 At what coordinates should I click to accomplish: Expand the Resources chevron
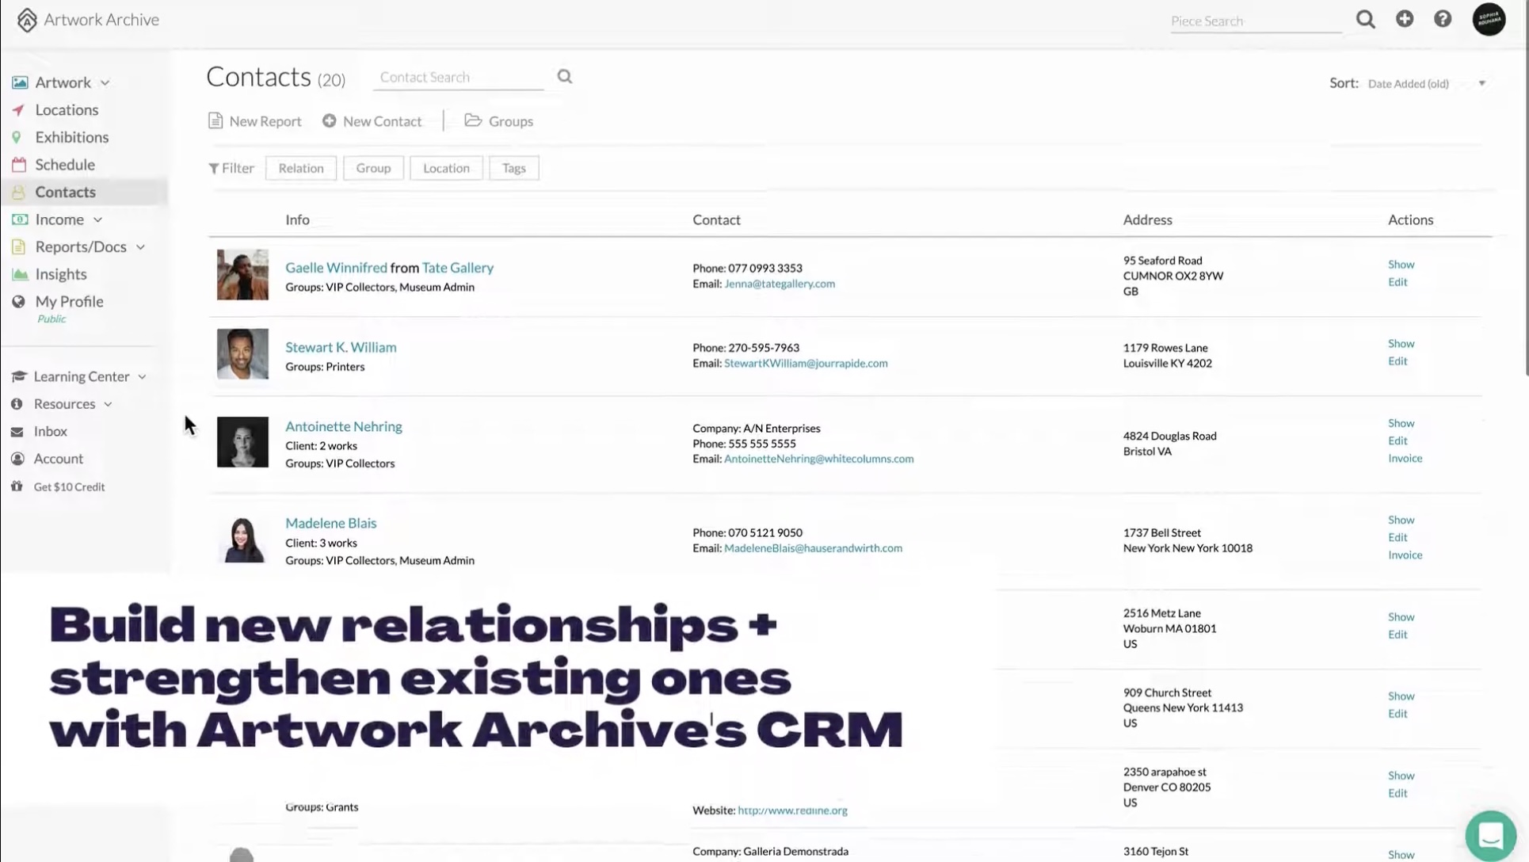(x=108, y=404)
